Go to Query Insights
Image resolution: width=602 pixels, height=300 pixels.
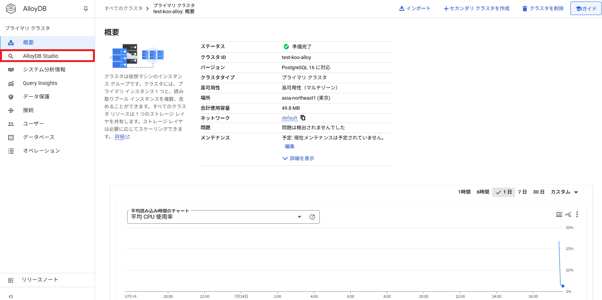point(47,83)
